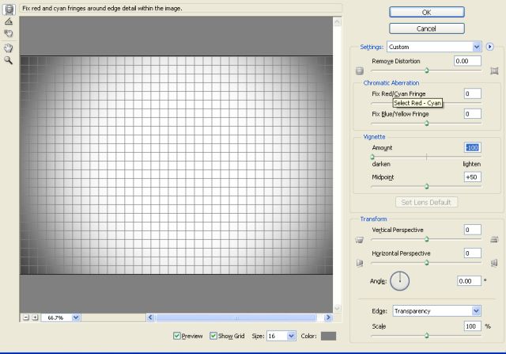
Task: Click the Vertical Perspective left icon
Action: pyautogui.click(x=360, y=239)
